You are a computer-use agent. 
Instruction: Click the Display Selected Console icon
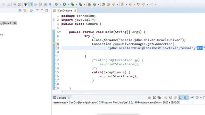coord(197,97)
